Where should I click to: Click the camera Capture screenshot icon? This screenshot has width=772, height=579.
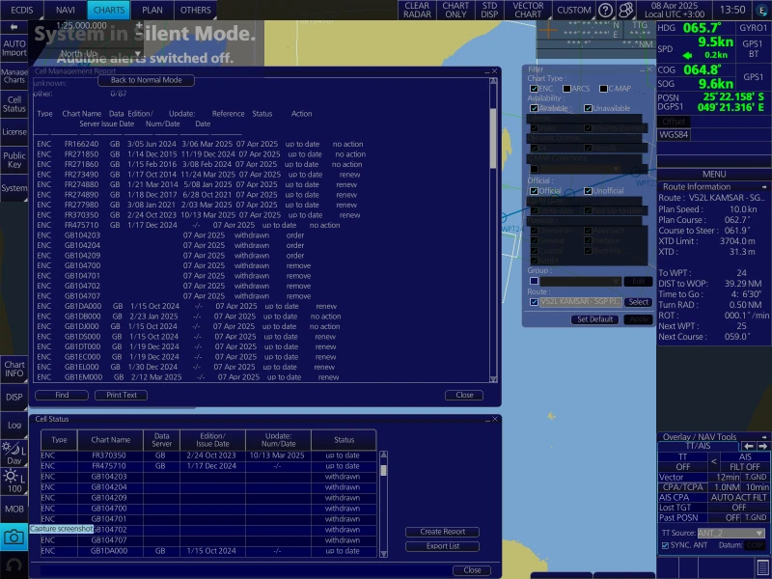coord(14,538)
